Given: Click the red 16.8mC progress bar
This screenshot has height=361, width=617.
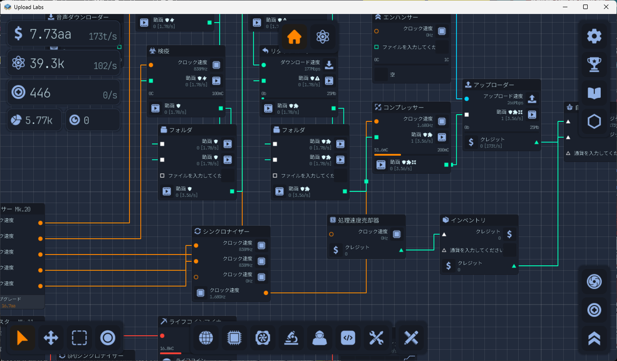Looking at the screenshot, I should pos(170,353).
